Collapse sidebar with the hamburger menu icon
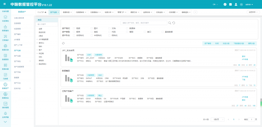 coord(5,4)
